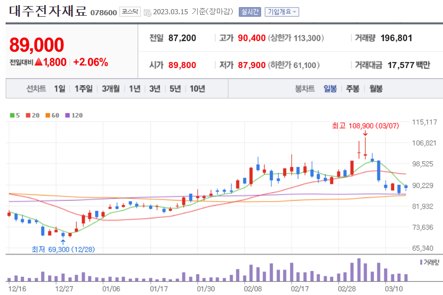Image resolution: width=443 pixels, height=295 pixels.
Task: Click the 최저 69,300 (12/28) low marker
Action: click(x=63, y=249)
